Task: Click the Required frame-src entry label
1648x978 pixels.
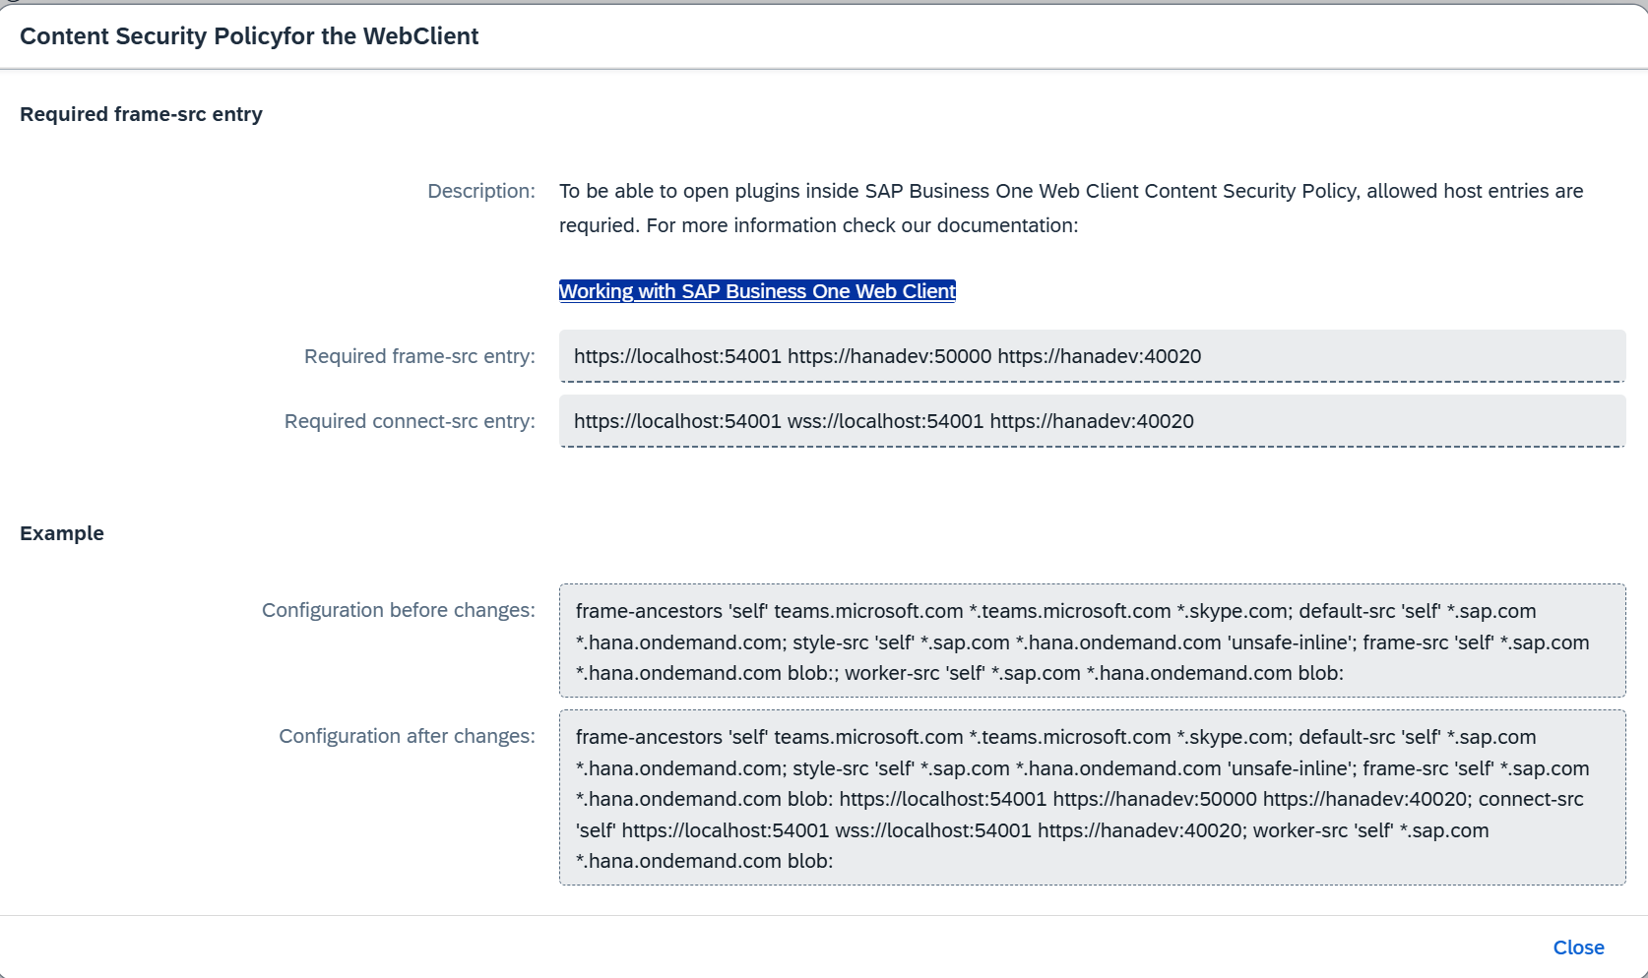Action: (x=419, y=356)
